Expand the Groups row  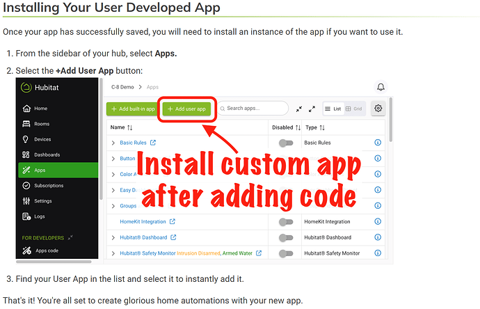click(x=113, y=206)
